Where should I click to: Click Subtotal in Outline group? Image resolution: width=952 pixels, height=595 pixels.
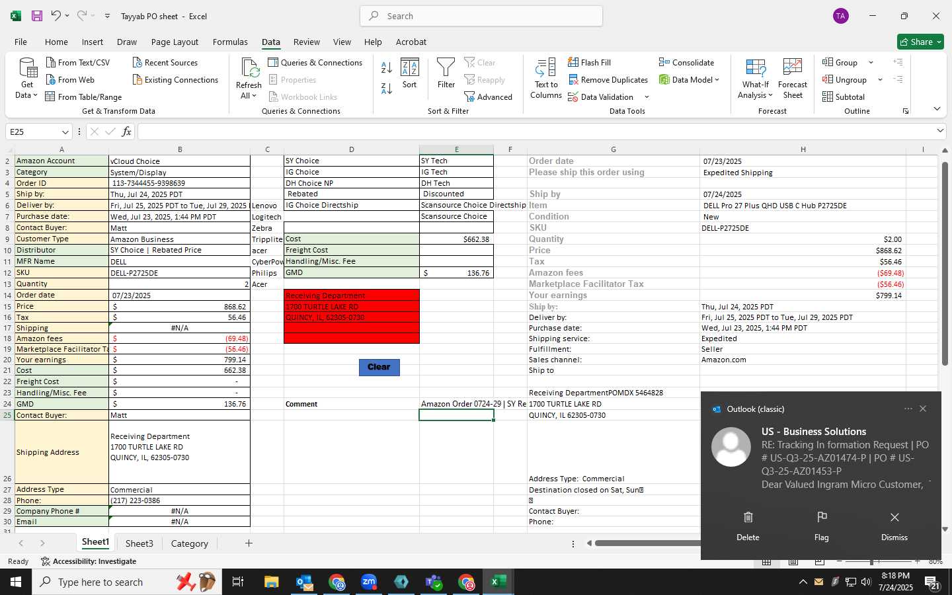[843, 97]
